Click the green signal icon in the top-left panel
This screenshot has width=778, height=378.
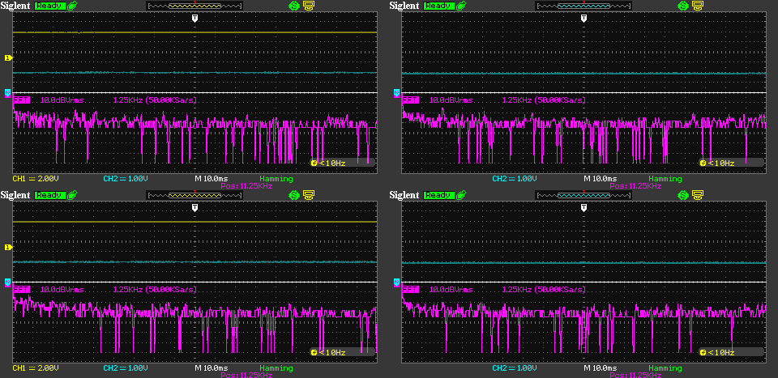tap(294, 6)
